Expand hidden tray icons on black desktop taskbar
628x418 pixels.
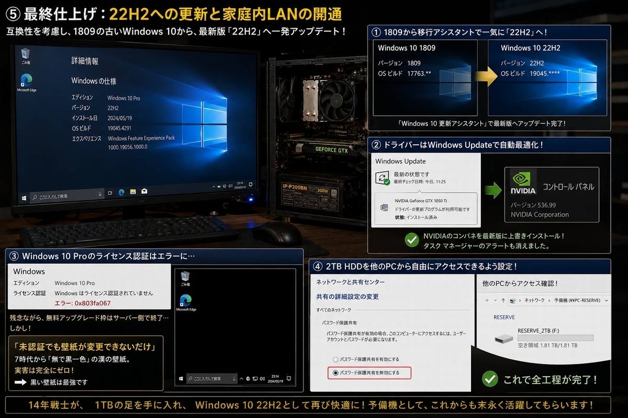(241, 379)
